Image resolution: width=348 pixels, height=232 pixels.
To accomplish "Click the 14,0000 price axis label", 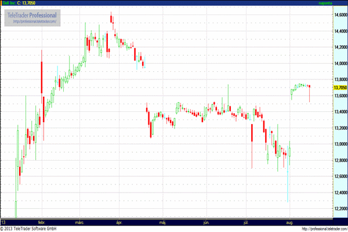I will click(x=340, y=63).
